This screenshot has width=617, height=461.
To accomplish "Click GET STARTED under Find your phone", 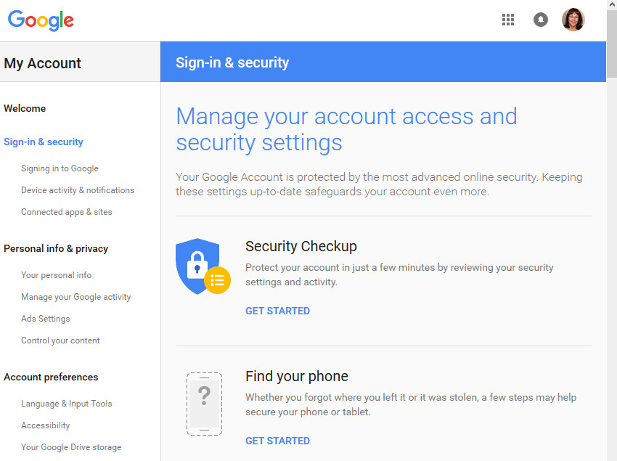I will pyautogui.click(x=277, y=441).
